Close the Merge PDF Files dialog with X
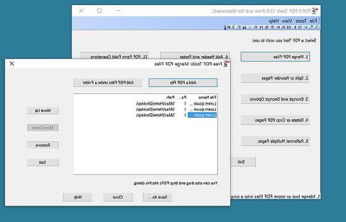Viewport: 346px width, 222px height. coord(12,63)
